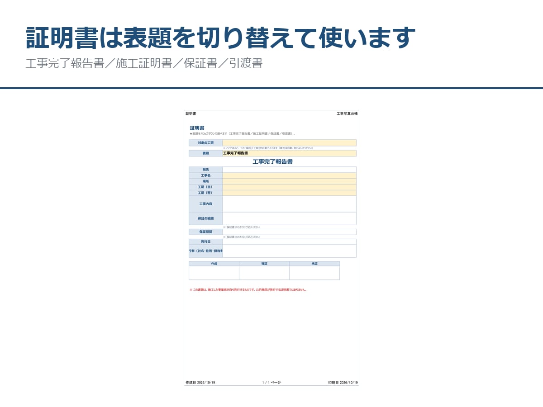The width and height of the screenshot is (543, 407).
Task: Select the 工期（自） yellow field
Action: pyautogui.click(x=289, y=187)
